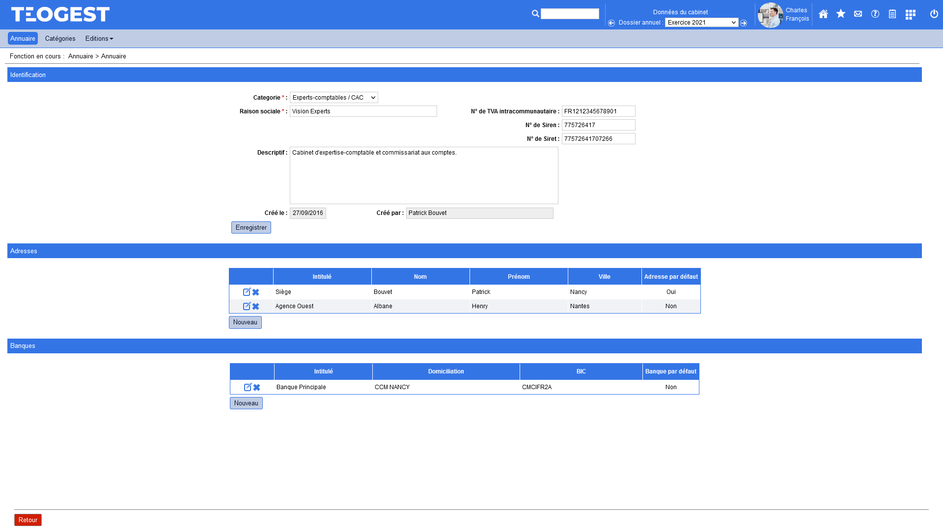The height and width of the screenshot is (530, 943).
Task: Open the Dossier annuel dropdown
Action: (x=701, y=23)
